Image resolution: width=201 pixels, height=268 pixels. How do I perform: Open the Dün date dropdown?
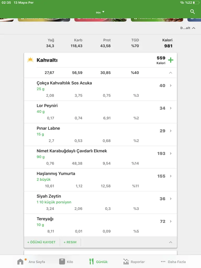100,12
